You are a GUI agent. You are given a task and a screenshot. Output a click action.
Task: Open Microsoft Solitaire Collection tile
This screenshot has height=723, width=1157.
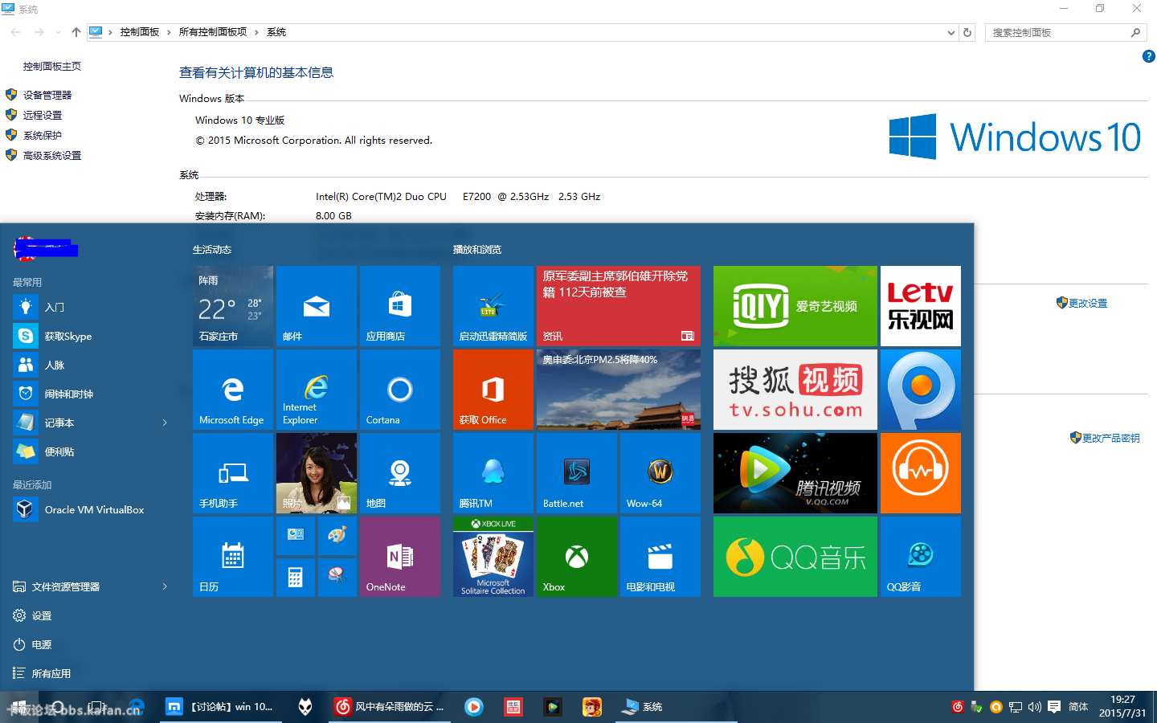pyautogui.click(x=493, y=557)
